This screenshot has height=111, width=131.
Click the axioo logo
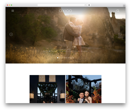pyautogui.click(x=65, y=11)
